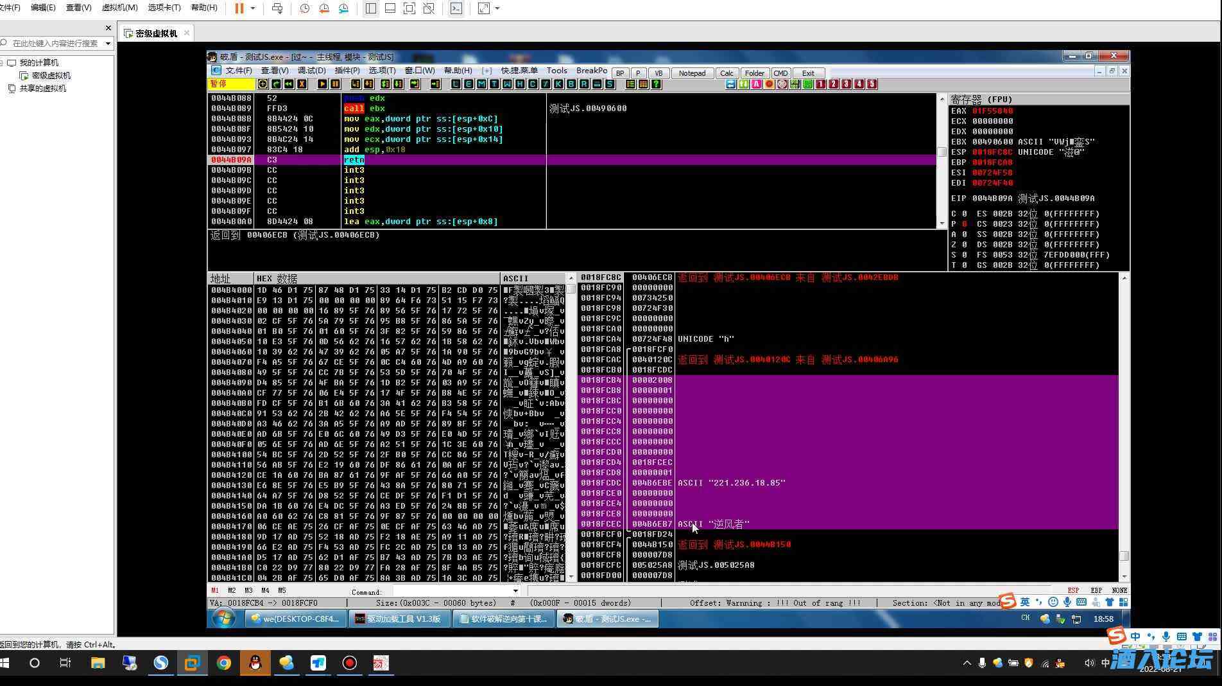Toggle VMware sidebar library view
The height and width of the screenshot is (686, 1222).
tap(371, 8)
